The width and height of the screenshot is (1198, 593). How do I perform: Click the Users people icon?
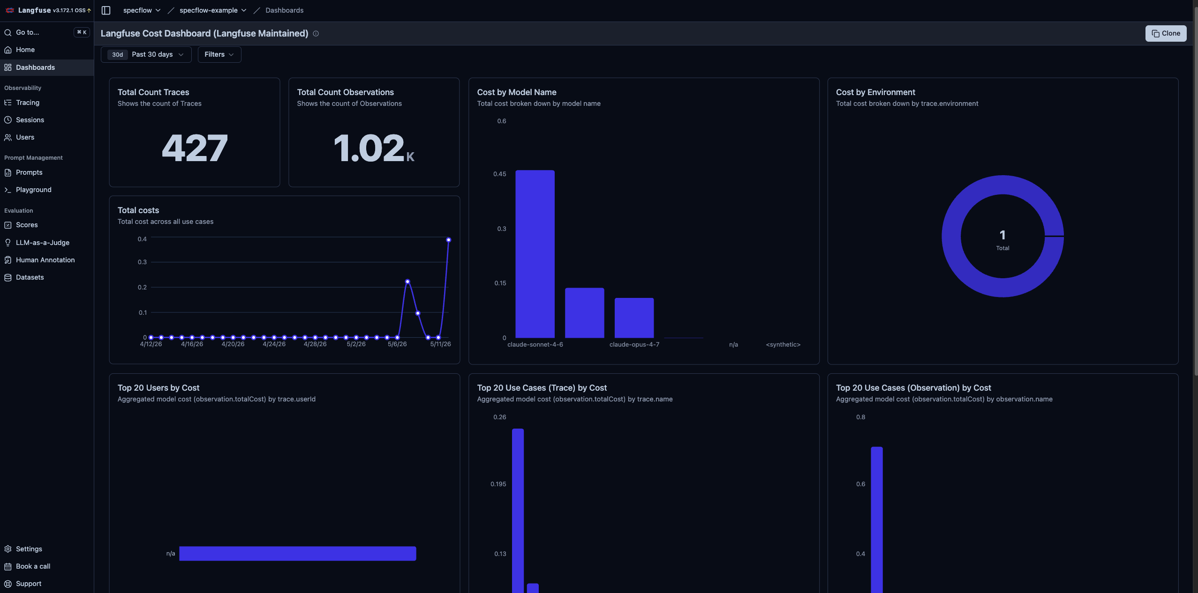click(8, 137)
